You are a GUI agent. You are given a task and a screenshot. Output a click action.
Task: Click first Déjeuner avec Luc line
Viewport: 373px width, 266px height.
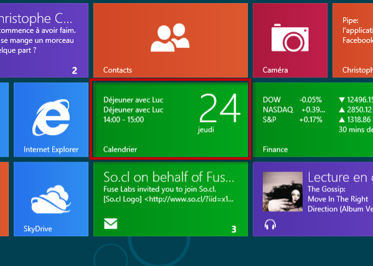133,100
